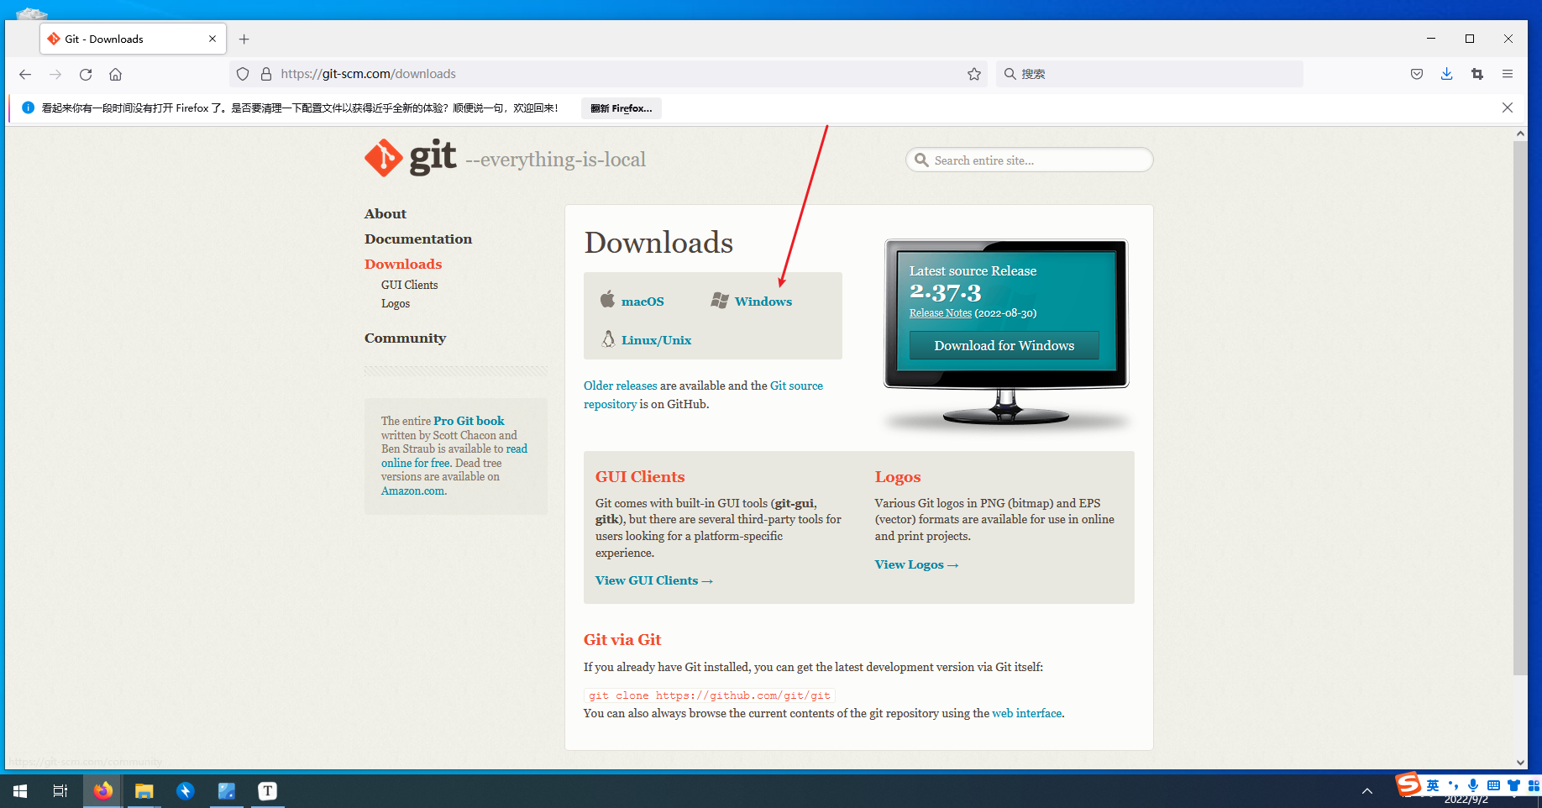Open the macOS download link
Screen dimensions: 1542x808
642,302
